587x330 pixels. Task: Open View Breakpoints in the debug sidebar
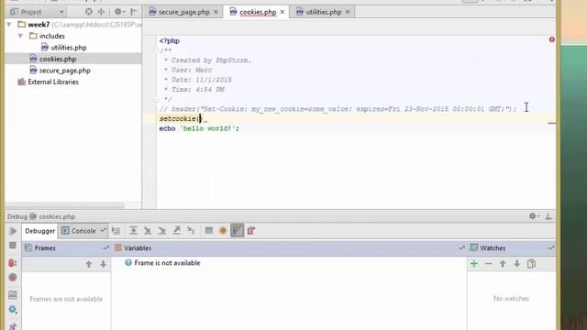pyautogui.click(x=12, y=263)
